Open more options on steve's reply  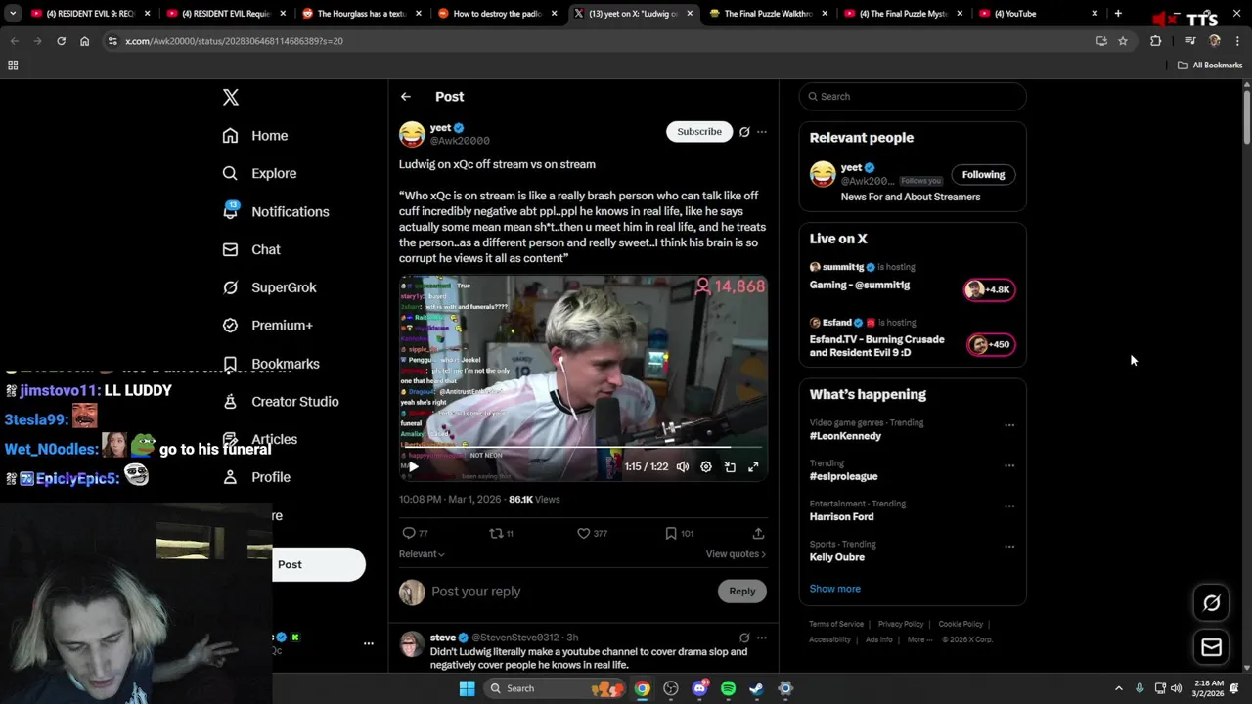tap(762, 638)
